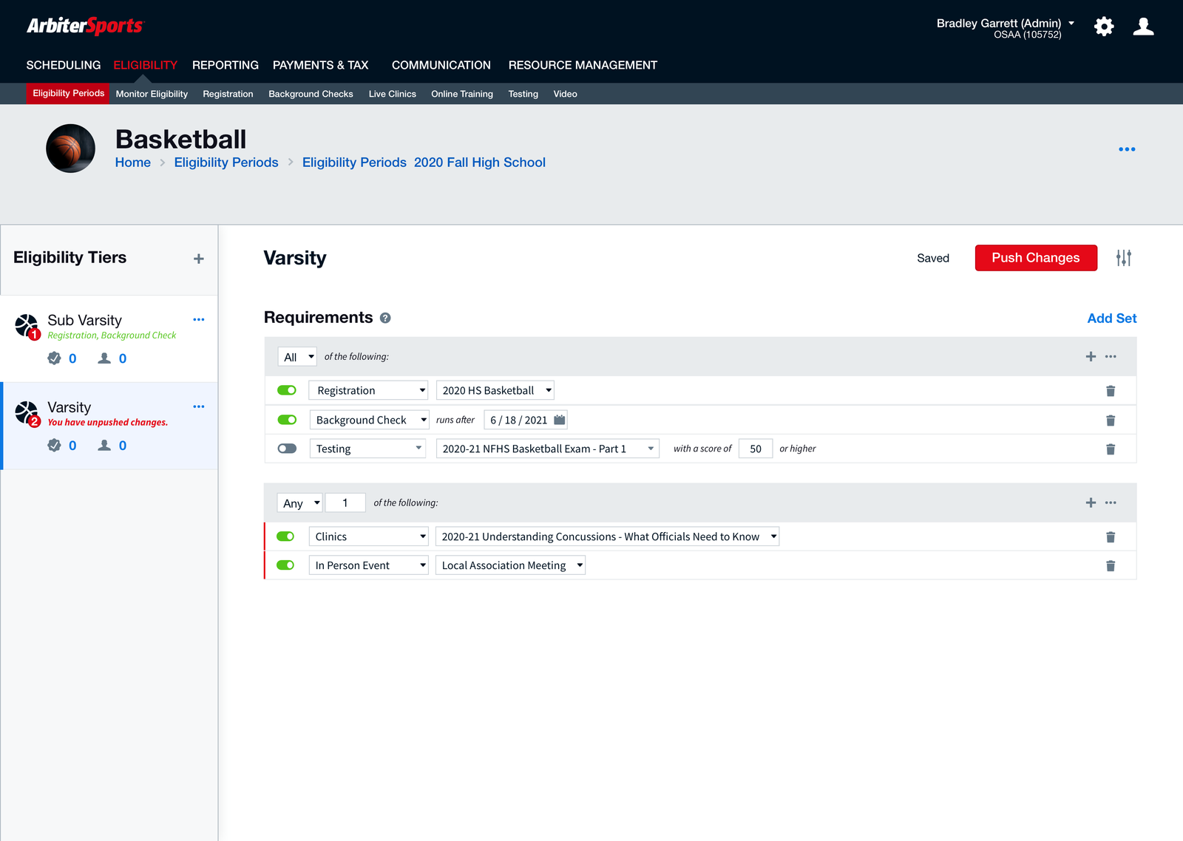Add requirement to the Any set
1183x841 pixels.
[x=1091, y=503]
